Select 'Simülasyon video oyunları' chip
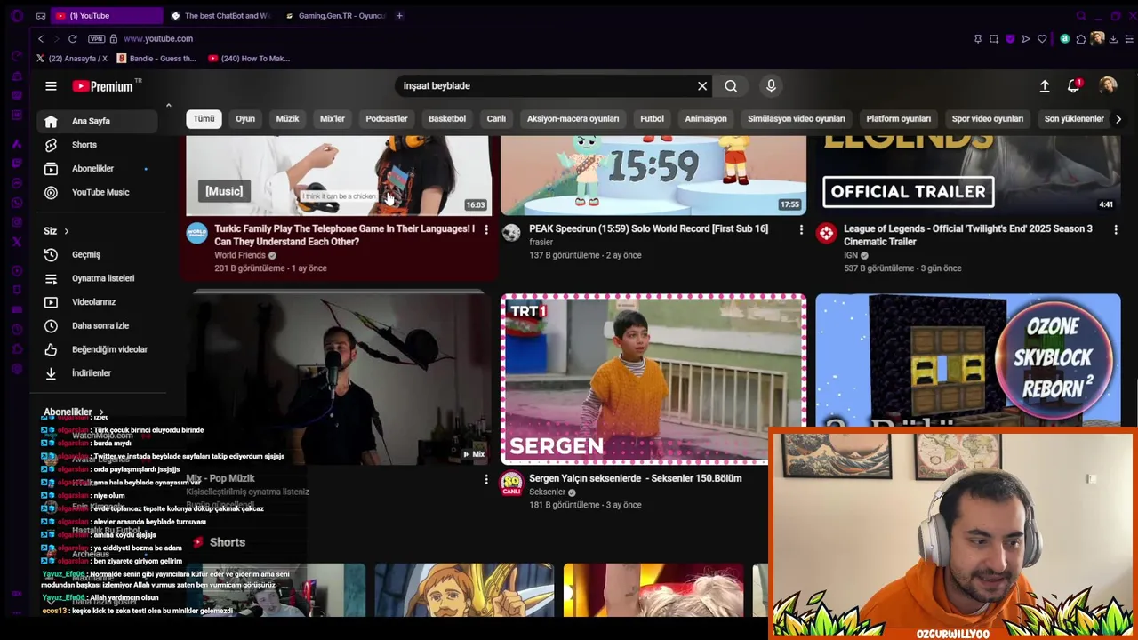The height and width of the screenshot is (640, 1138). [x=797, y=119]
